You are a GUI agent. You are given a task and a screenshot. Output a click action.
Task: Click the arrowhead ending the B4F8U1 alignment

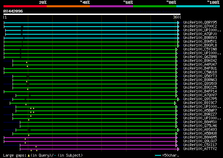tap(177, 69)
